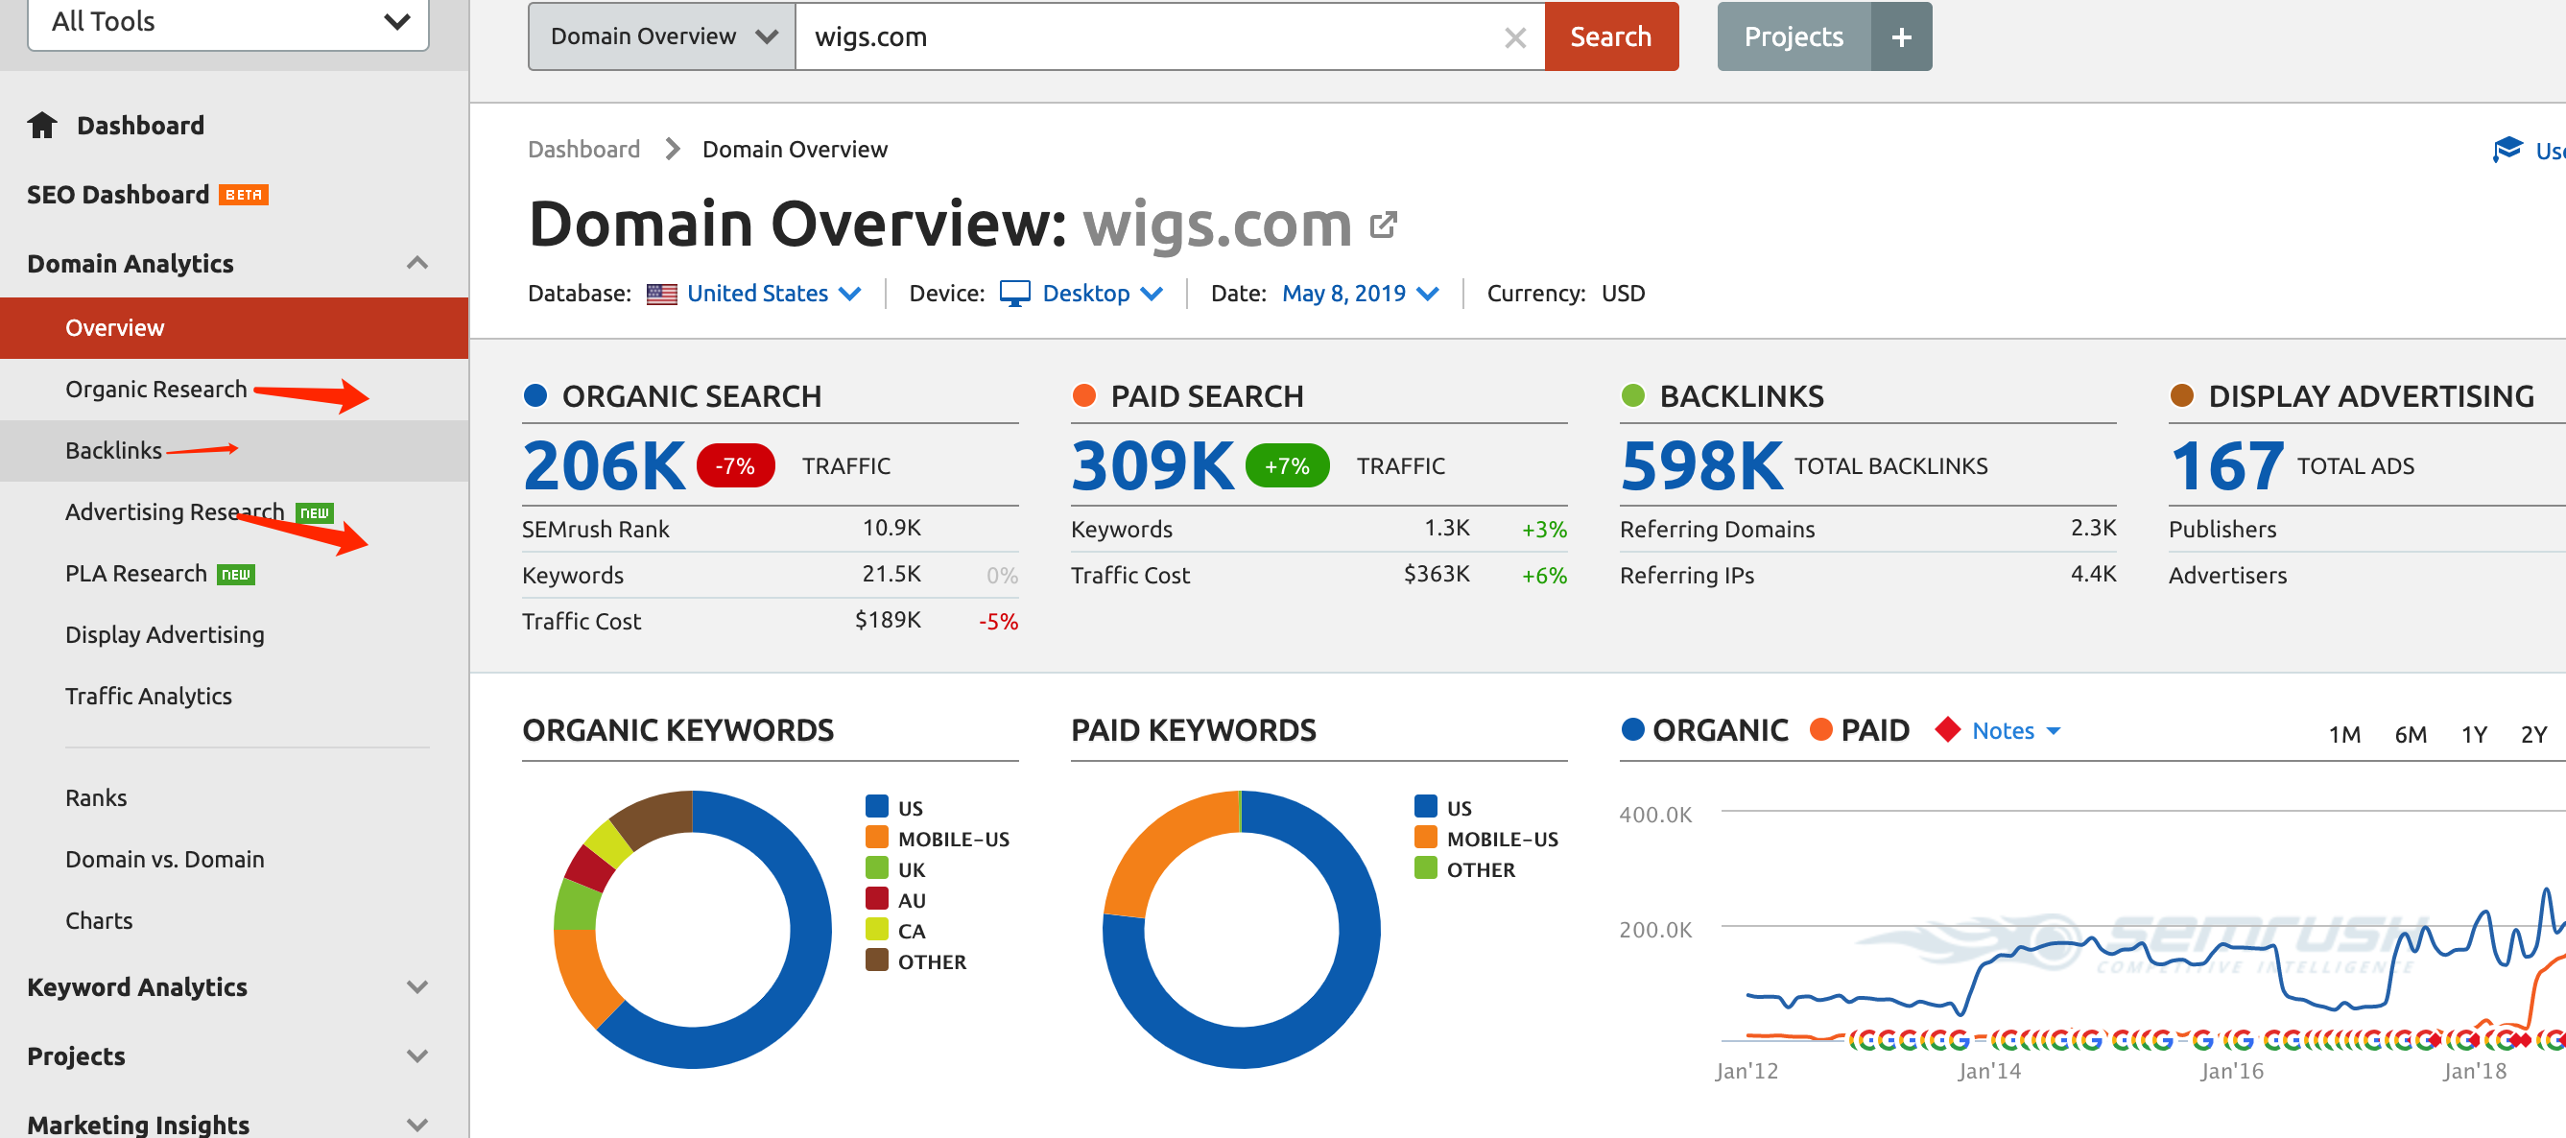2566x1138 pixels.
Task: Click the red Notes diamond icon
Action: click(1947, 730)
